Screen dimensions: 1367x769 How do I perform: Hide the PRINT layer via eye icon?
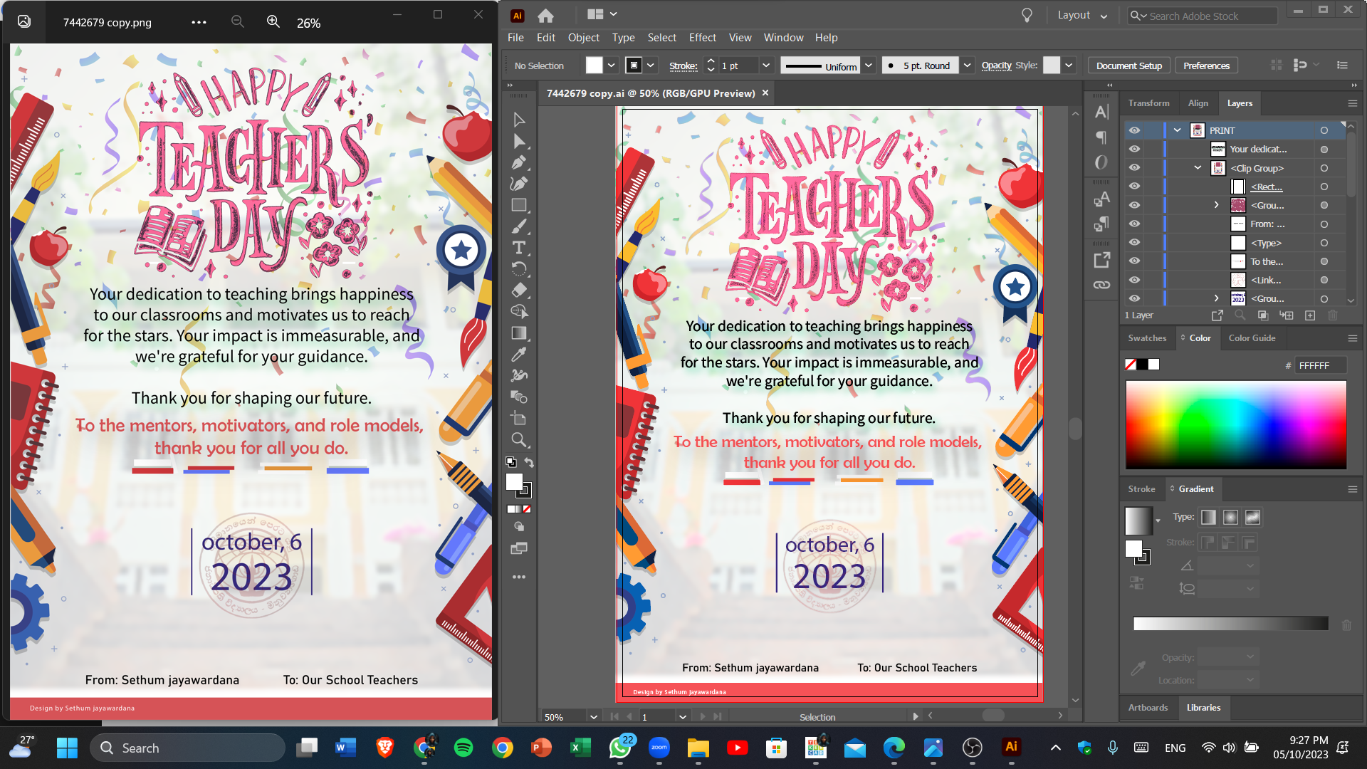tap(1134, 130)
